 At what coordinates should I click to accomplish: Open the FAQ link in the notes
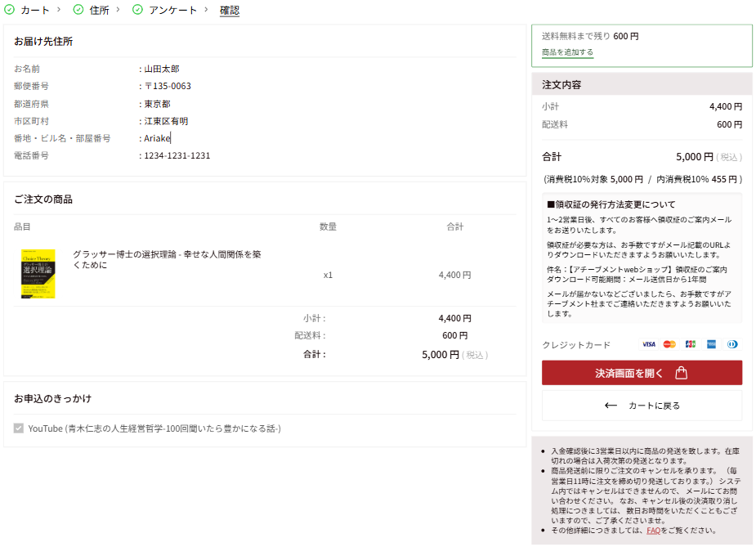(x=653, y=531)
